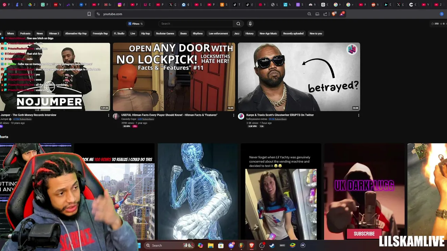The width and height of the screenshot is (447, 251).
Task: Select the Jazz filter chip
Action: (237, 33)
